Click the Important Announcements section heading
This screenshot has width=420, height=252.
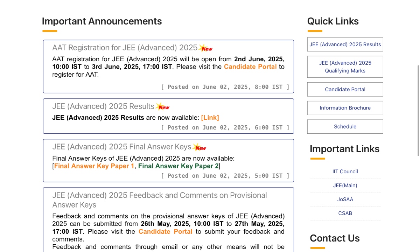point(102,21)
